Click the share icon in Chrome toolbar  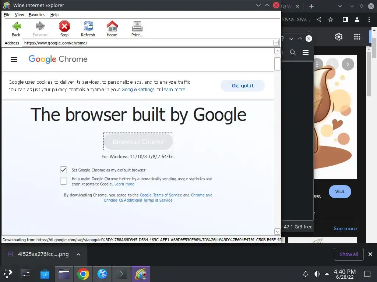319,19
